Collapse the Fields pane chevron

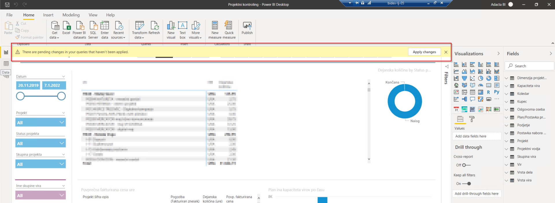point(551,53)
